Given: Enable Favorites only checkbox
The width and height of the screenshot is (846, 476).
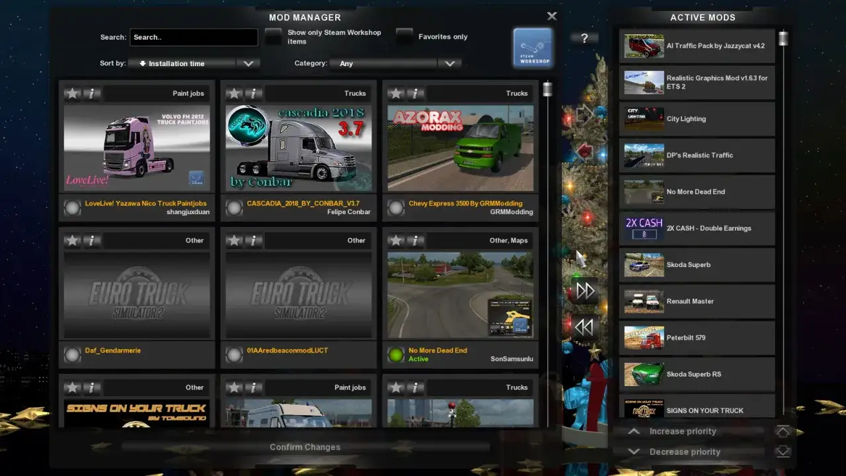Looking at the screenshot, I should pos(404,37).
